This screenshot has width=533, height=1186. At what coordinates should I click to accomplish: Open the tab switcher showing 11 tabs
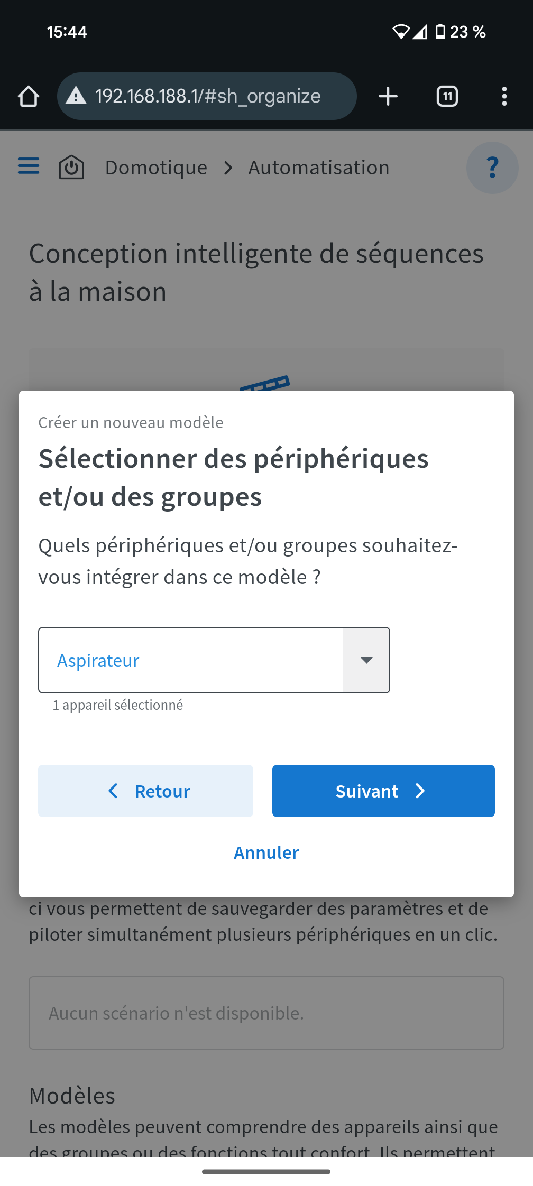point(447,96)
